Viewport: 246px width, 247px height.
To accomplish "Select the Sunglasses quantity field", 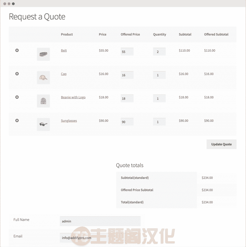I will tap(159, 122).
